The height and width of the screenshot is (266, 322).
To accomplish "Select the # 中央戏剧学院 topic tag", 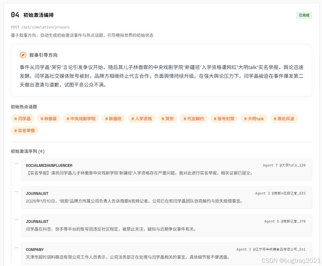I will pos(81,118).
